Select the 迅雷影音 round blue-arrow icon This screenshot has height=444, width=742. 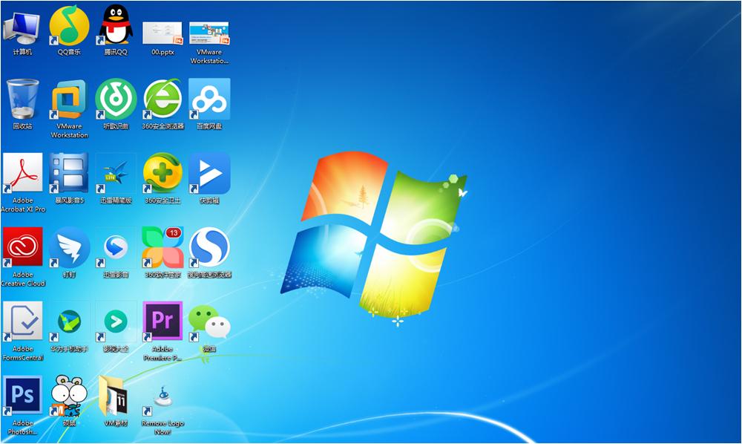116,247
